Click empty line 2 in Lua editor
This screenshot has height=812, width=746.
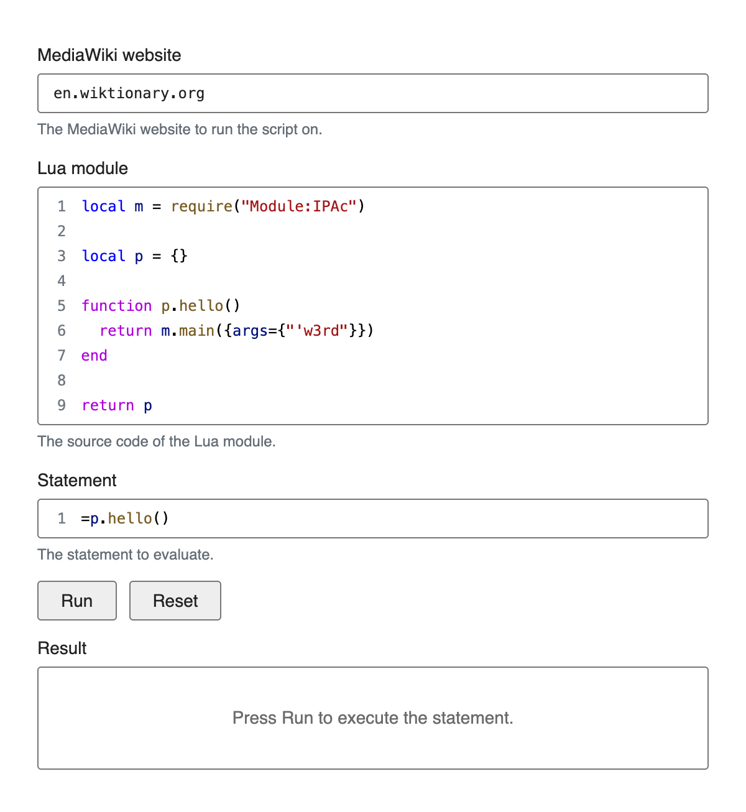click(373, 231)
